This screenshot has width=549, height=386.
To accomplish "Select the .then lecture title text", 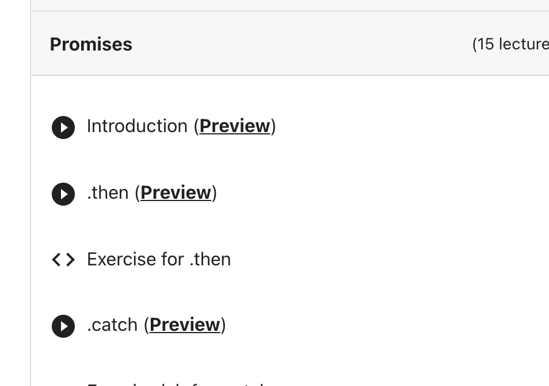I will (108, 193).
